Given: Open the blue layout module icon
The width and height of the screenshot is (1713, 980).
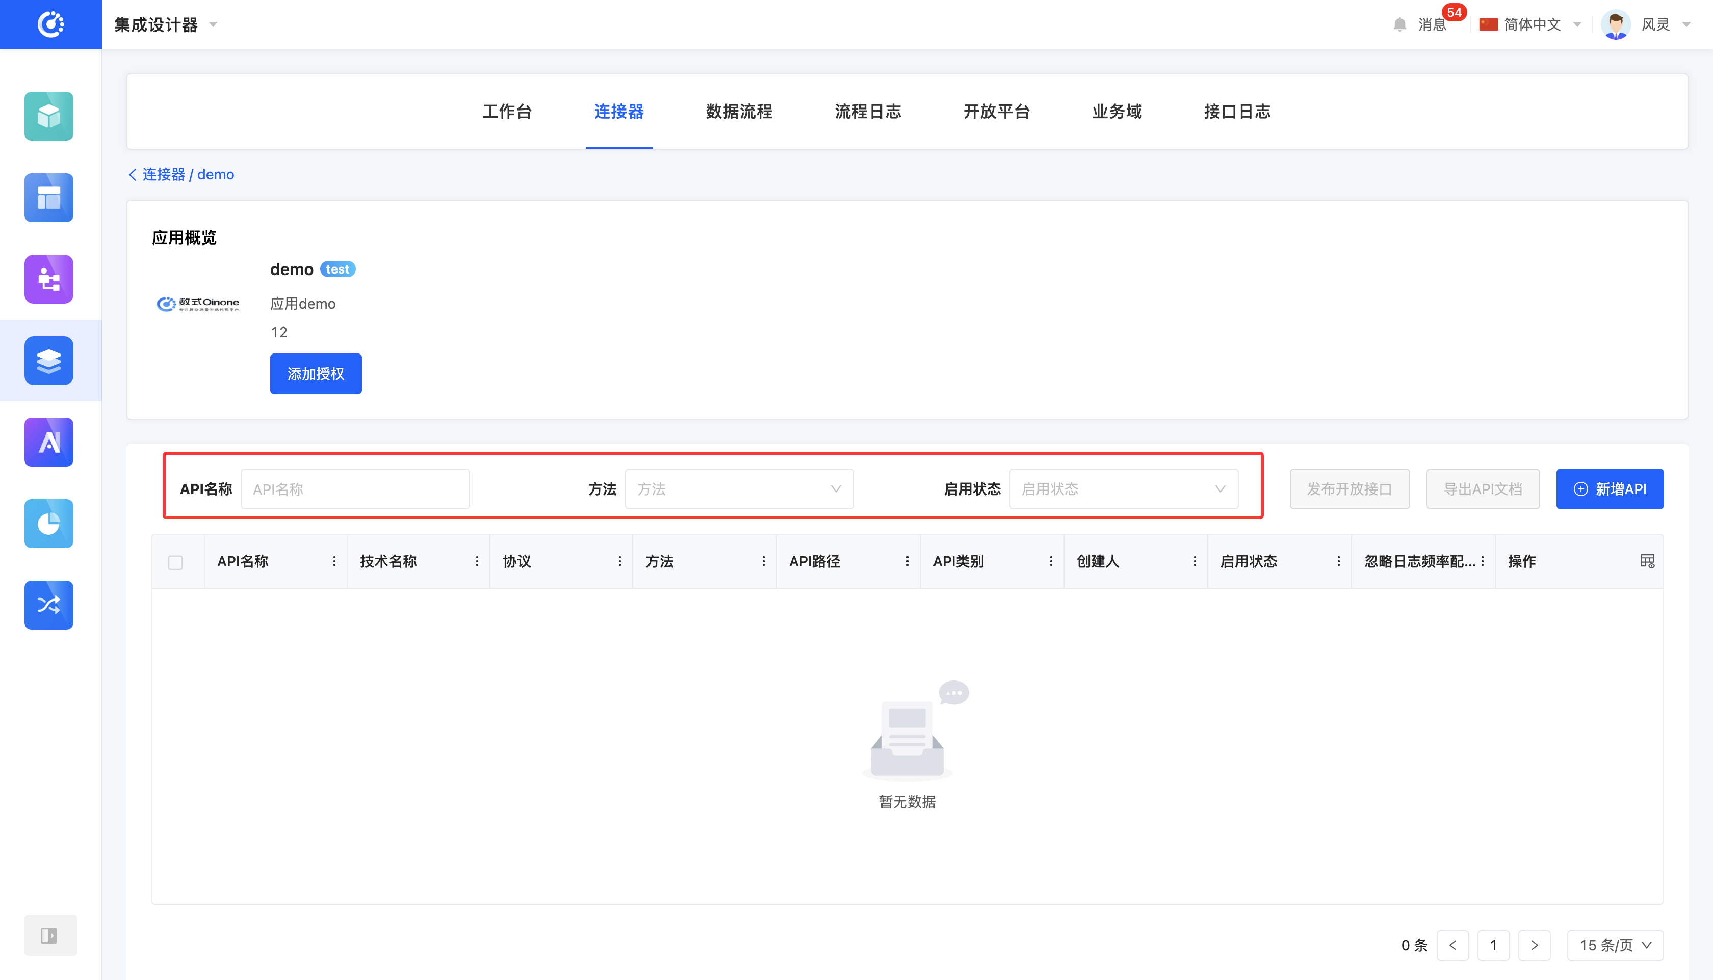Looking at the screenshot, I should tap(48, 197).
